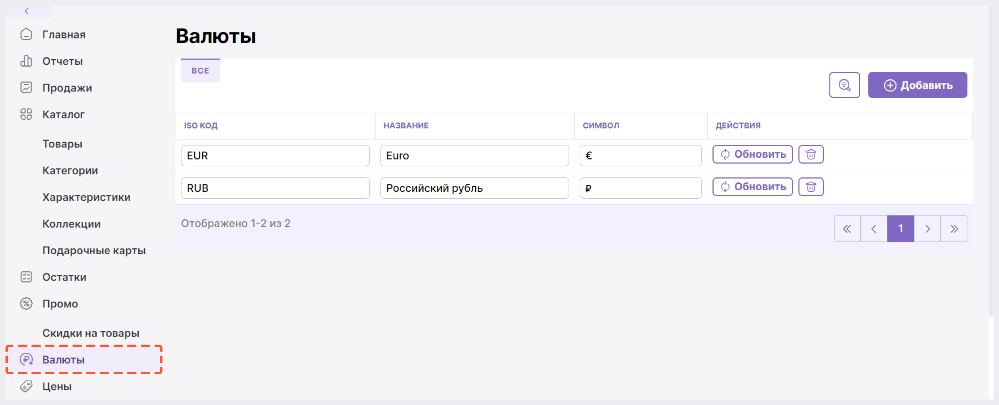This screenshot has height=405, width=999.
Task: Go to last page with double-right arrow
Action: coord(954,229)
